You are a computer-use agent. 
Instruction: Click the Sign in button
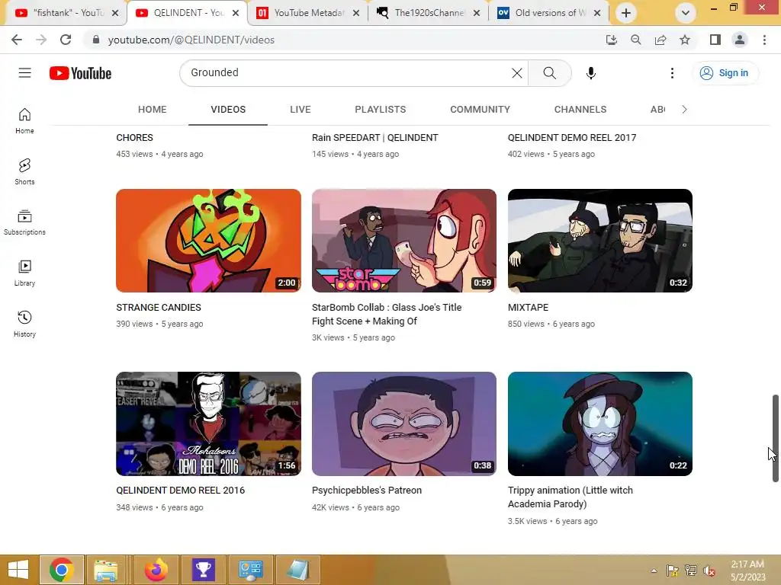pos(725,73)
